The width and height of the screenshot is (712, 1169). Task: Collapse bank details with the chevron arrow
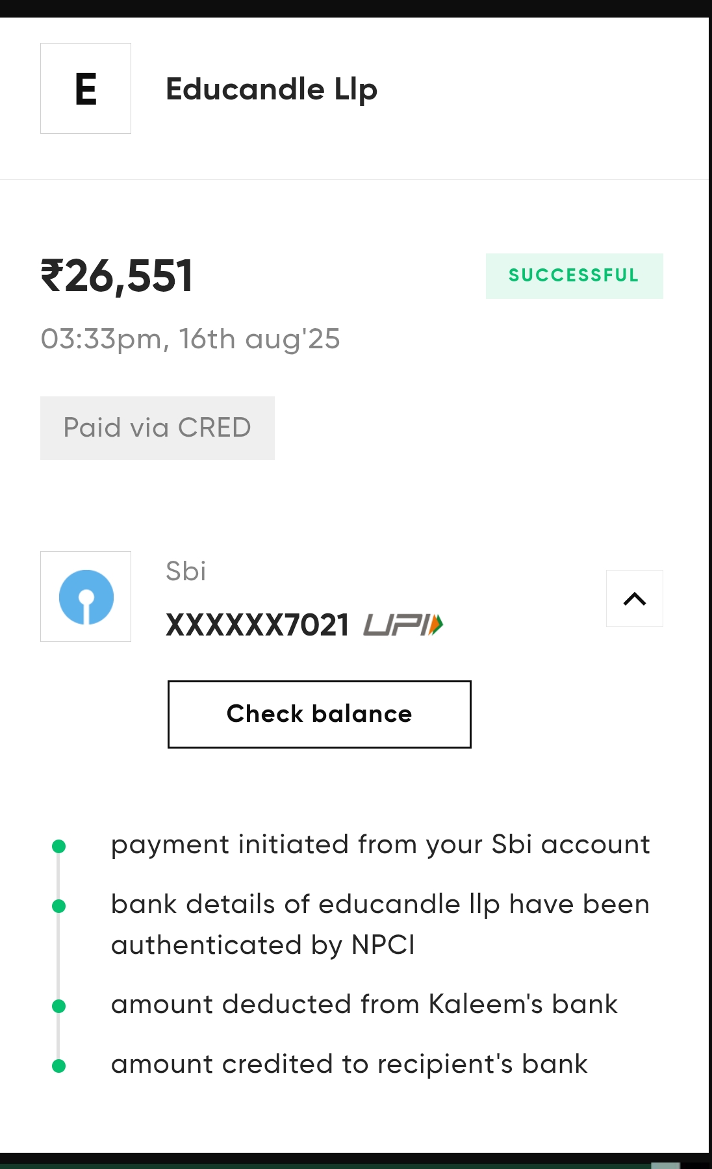coord(634,598)
